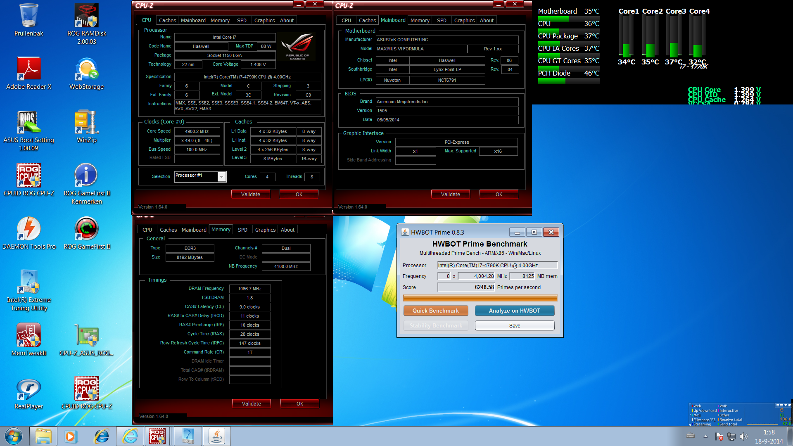Start the Quick Benchmark in HWBOT Prime

pyautogui.click(x=436, y=311)
